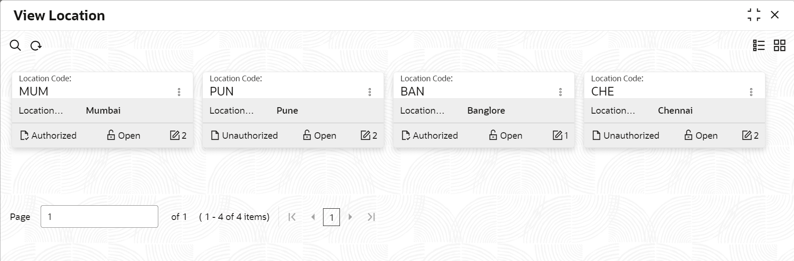Image resolution: width=794 pixels, height=261 pixels.
Task: Go to the first page
Action: pos(292,217)
